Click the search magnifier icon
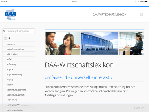This screenshot has height=112, width=149. (4, 31)
